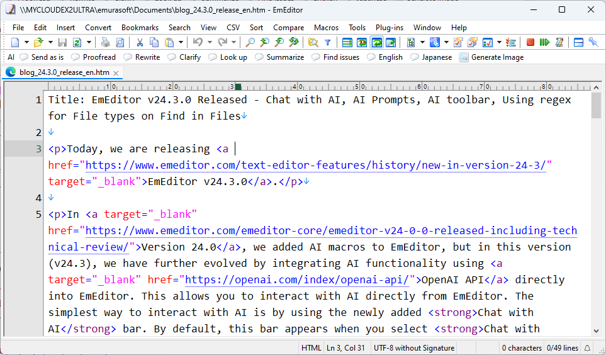Click the Copy icon
606x355 pixels.
tap(154, 42)
